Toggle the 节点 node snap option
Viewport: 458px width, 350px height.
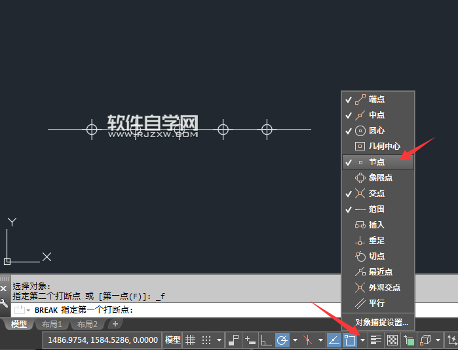[378, 162]
